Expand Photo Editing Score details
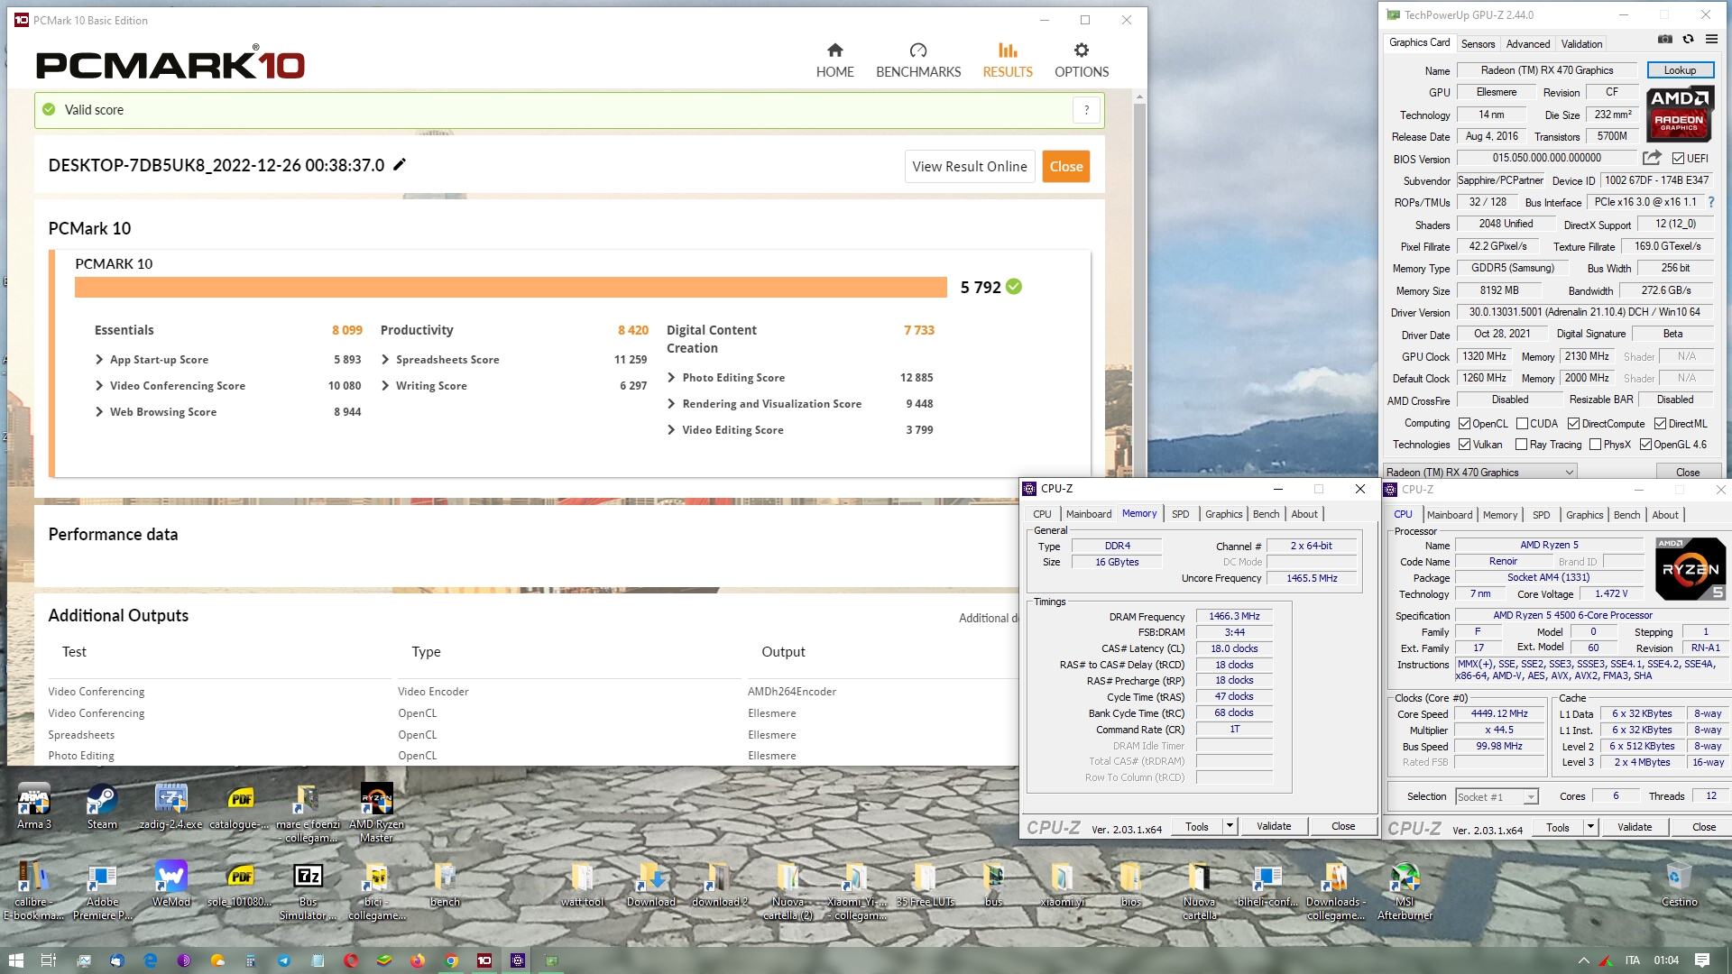The image size is (1732, 974). point(671,378)
